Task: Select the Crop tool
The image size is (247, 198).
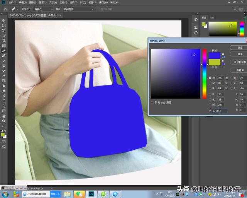Action: pos(4,41)
